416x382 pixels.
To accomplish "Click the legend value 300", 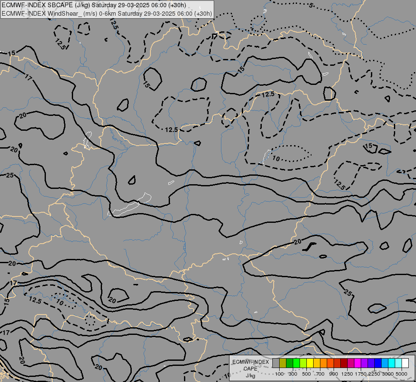I will tap(293, 374).
